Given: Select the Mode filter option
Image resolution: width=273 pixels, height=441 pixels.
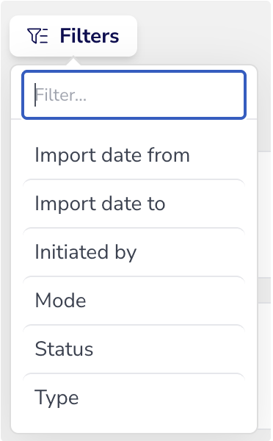Looking at the screenshot, I should coord(134,301).
